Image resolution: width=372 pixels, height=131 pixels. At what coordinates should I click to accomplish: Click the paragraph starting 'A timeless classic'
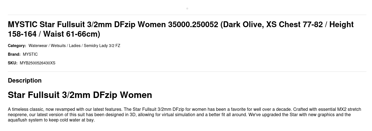point(184,115)
